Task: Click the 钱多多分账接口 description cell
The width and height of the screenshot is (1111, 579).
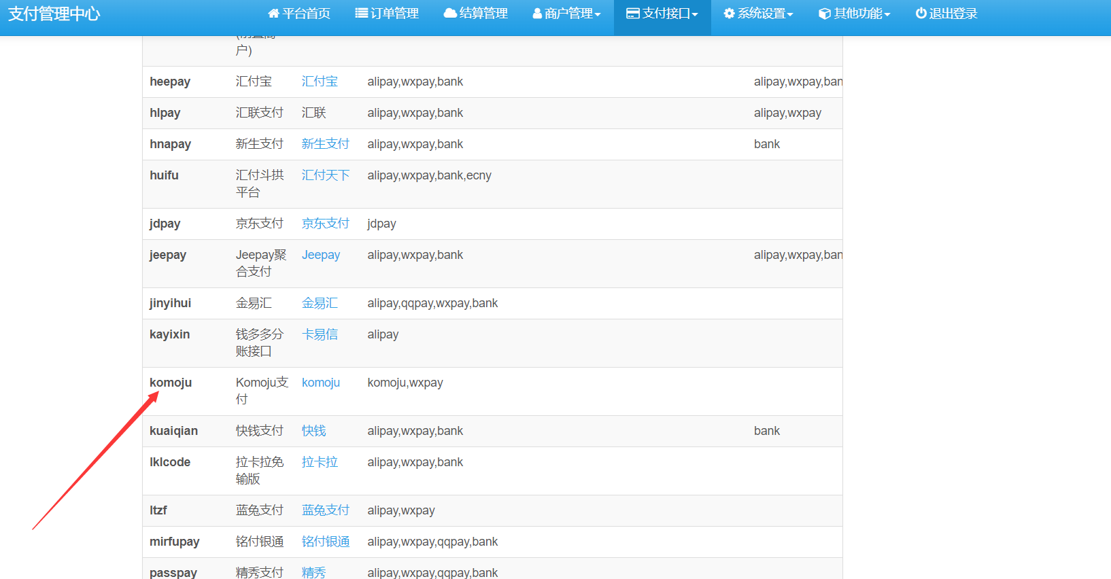Action: (260, 343)
